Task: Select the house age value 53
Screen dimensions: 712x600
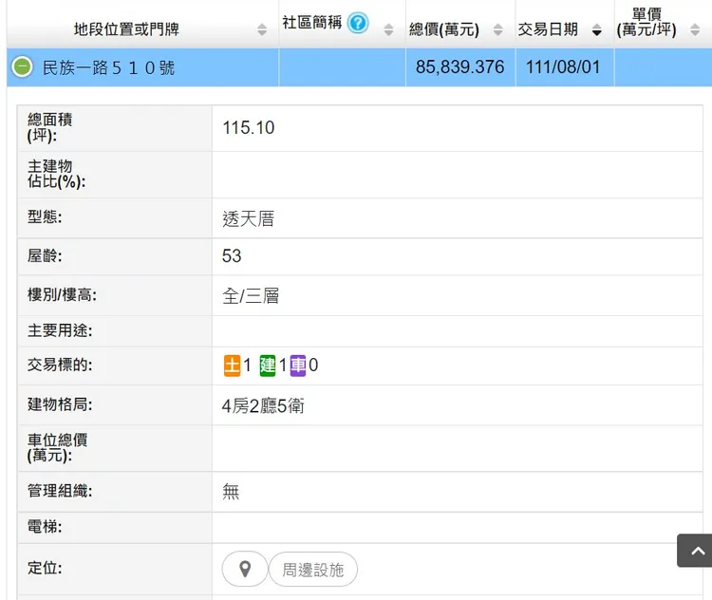Action: 232,256
